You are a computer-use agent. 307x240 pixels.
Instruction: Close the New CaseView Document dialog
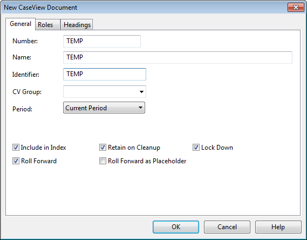(x=296, y=8)
